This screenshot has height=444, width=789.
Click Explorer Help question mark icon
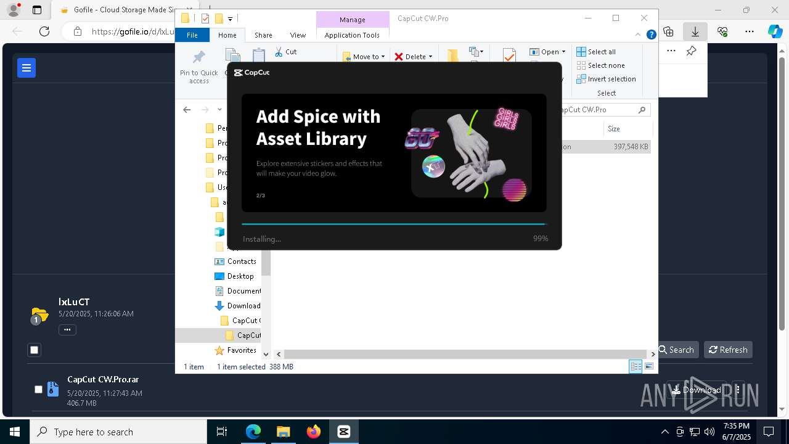coord(651,35)
